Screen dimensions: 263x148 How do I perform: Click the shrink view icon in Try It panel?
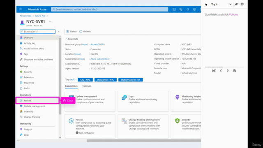242,4
